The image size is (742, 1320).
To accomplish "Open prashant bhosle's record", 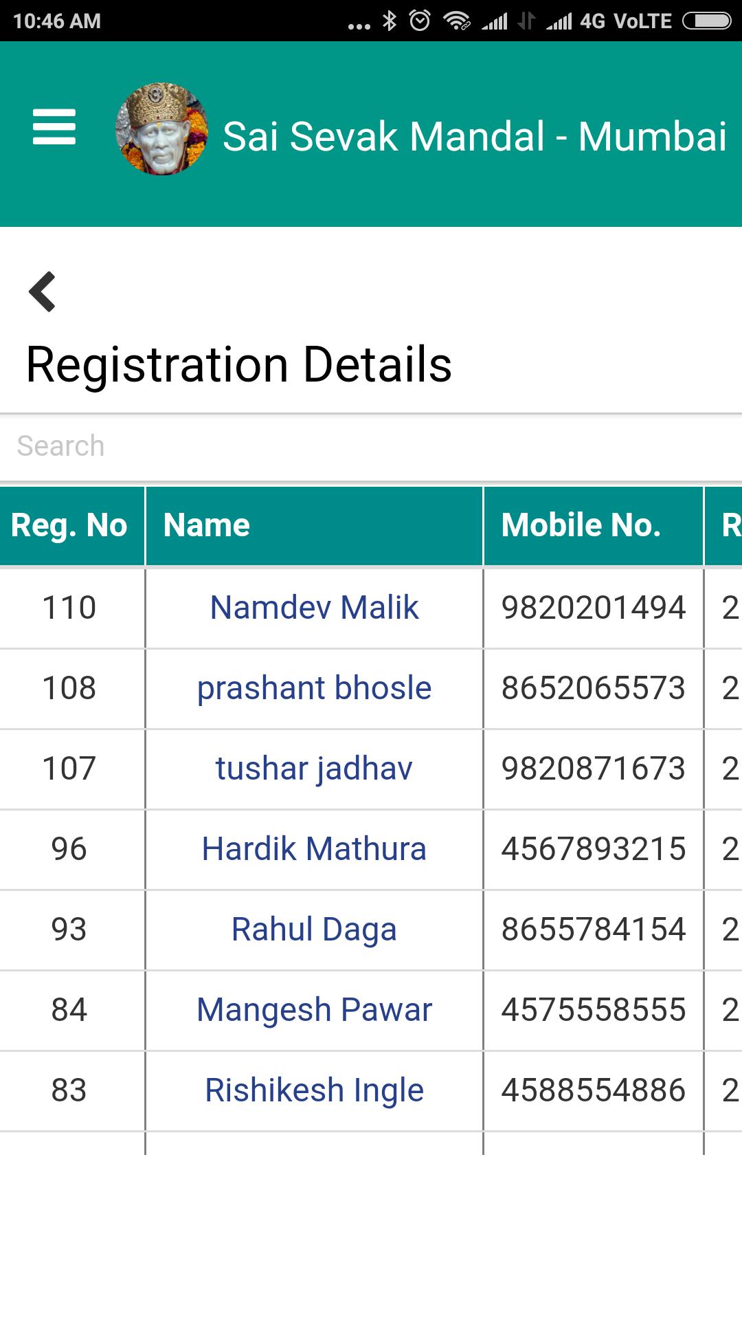I will 314,688.
